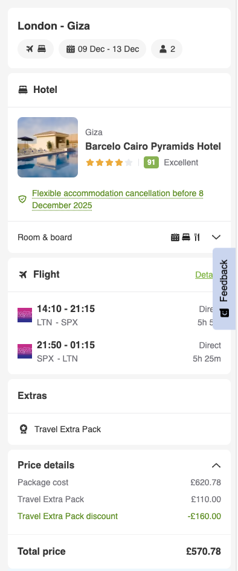Image resolution: width=238 pixels, height=571 pixels.
Task: Click the fork and knife board icon
Action: [x=197, y=237]
